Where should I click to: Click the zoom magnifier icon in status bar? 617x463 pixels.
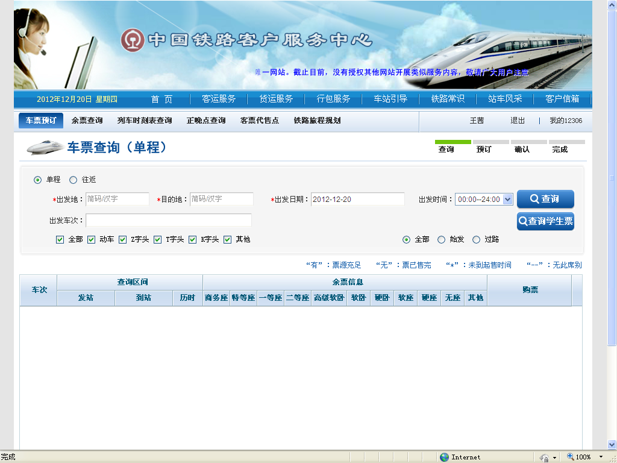[x=570, y=457]
